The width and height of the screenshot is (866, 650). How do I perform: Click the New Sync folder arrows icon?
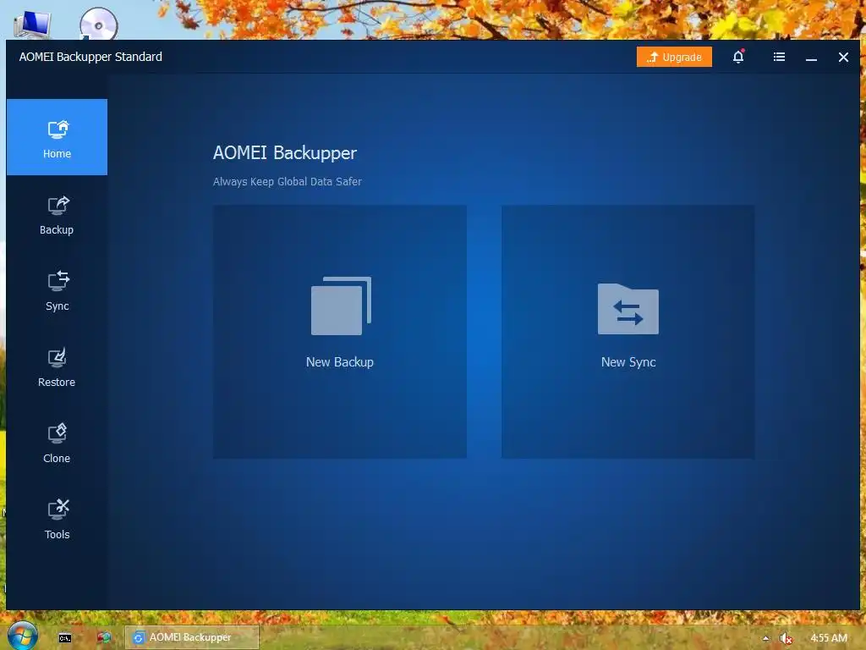pos(628,309)
